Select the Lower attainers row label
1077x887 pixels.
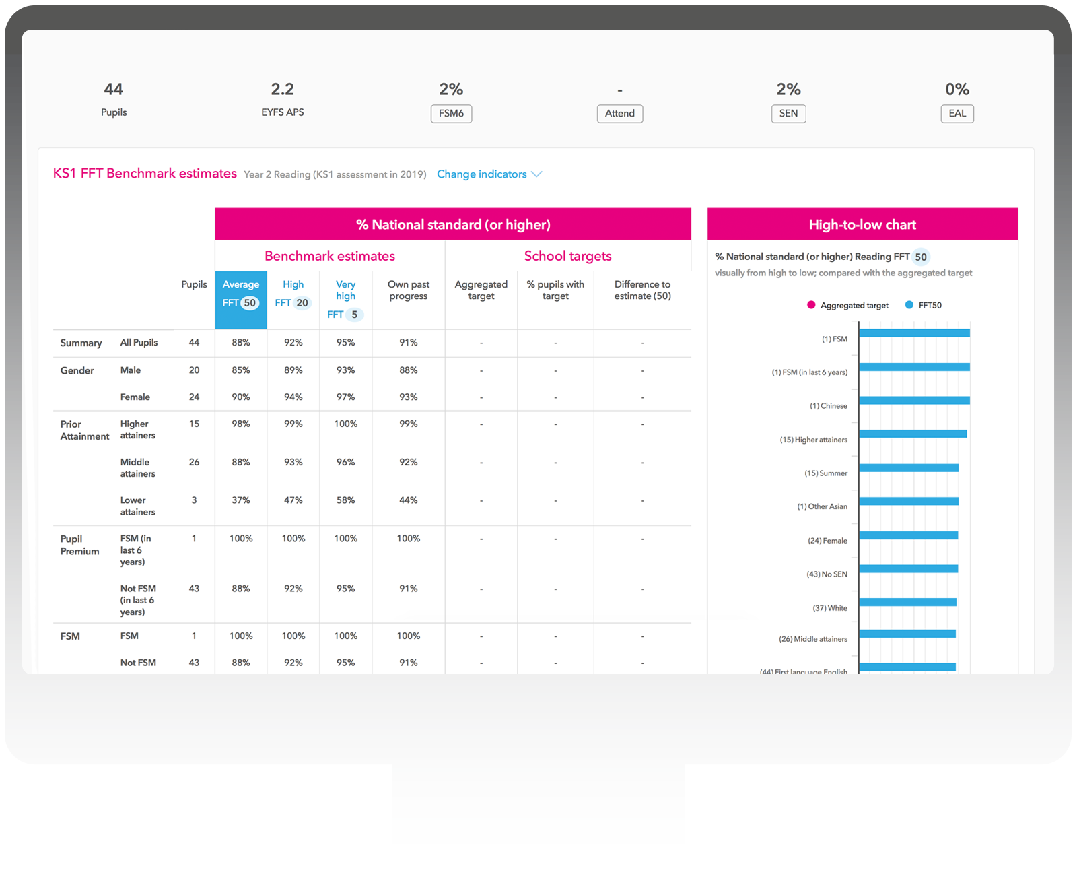click(137, 506)
